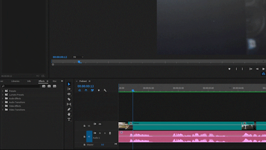Expand the Lumetri Presets folder
266x150 pixels.
(x=2, y=95)
